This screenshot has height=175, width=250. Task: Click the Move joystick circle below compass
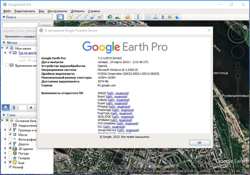point(238,52)
